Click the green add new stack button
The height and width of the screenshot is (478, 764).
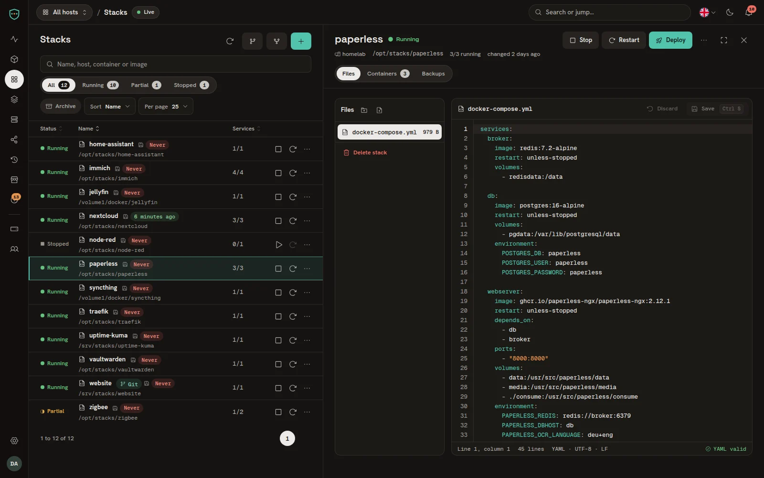(x=301, y=41)
